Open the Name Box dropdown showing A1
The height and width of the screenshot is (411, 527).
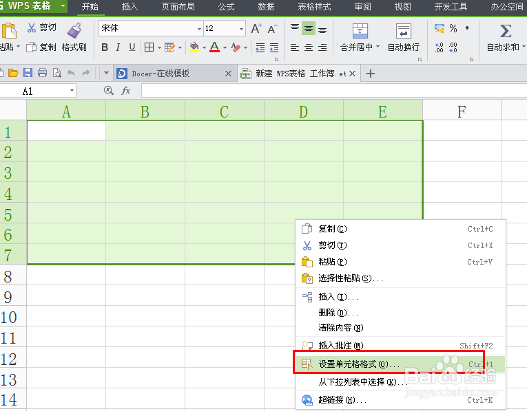(72, 91)
